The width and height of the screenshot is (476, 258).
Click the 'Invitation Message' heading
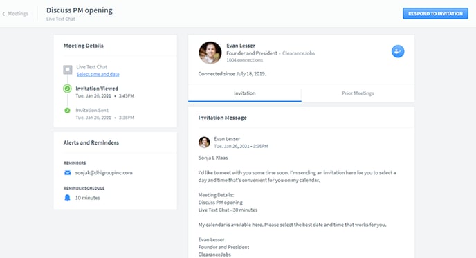[x=223, y=118]
